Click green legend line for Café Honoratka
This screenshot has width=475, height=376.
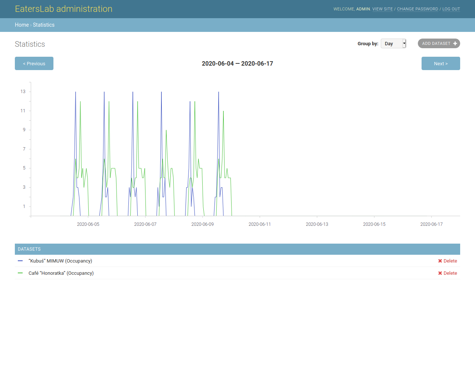20,273
